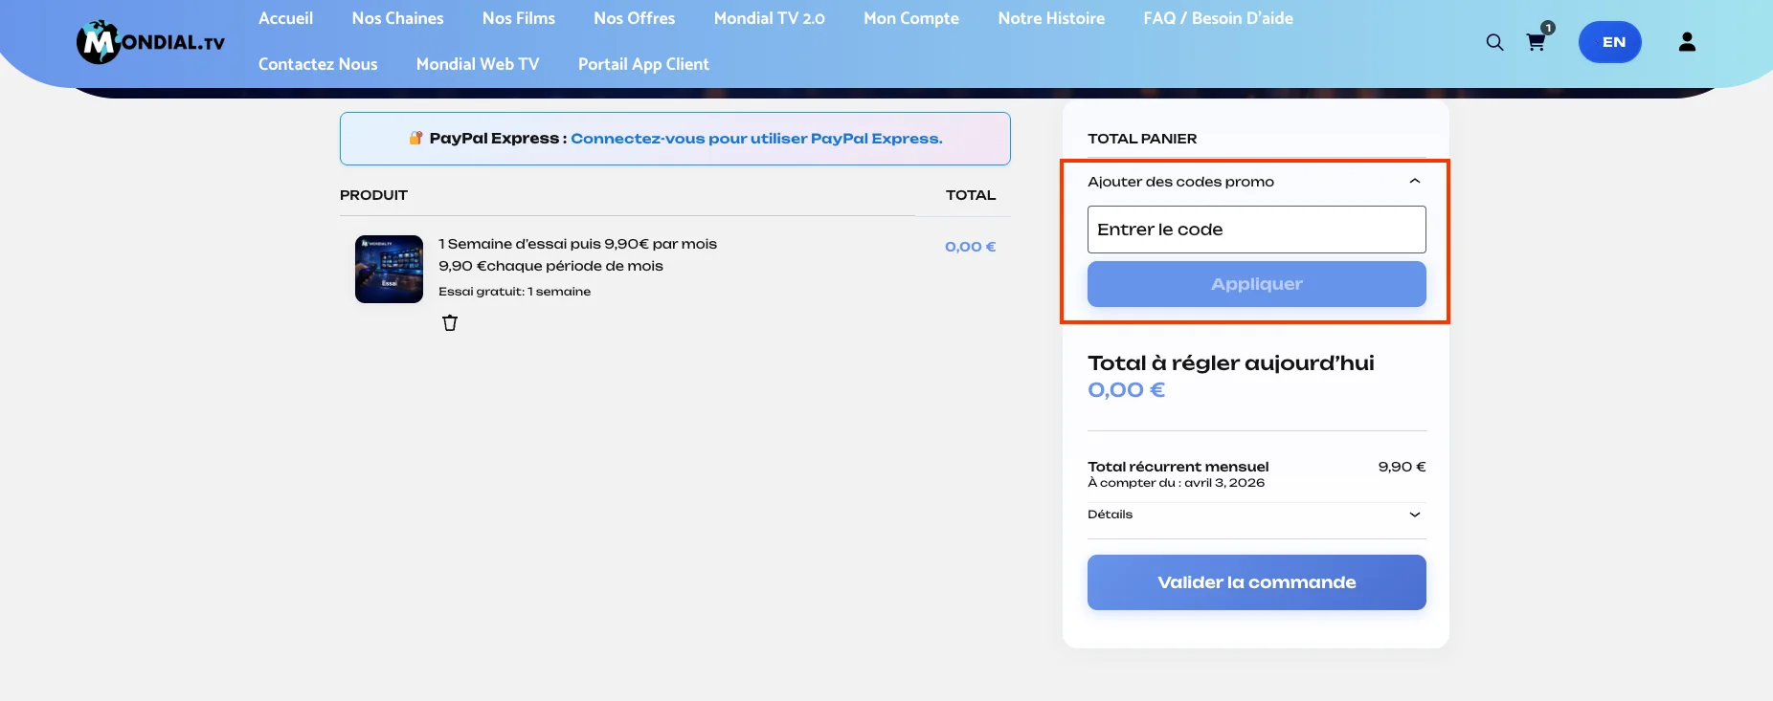Viewport: 1773px width, 701px height.
Task: Click the Appliquer button
Action: [1257, 284]
